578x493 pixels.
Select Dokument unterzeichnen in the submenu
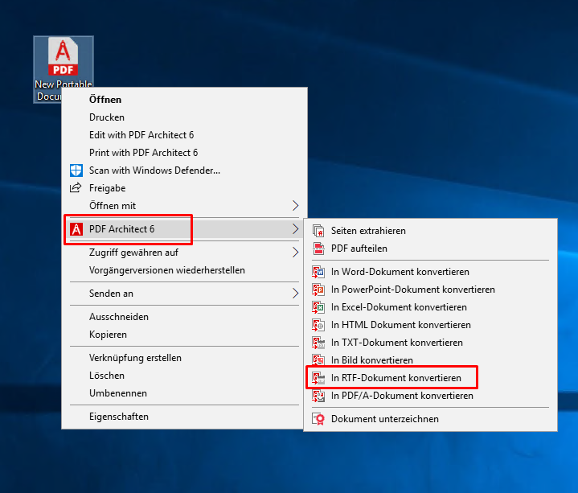pyautogui.click(x=430, y=419)
